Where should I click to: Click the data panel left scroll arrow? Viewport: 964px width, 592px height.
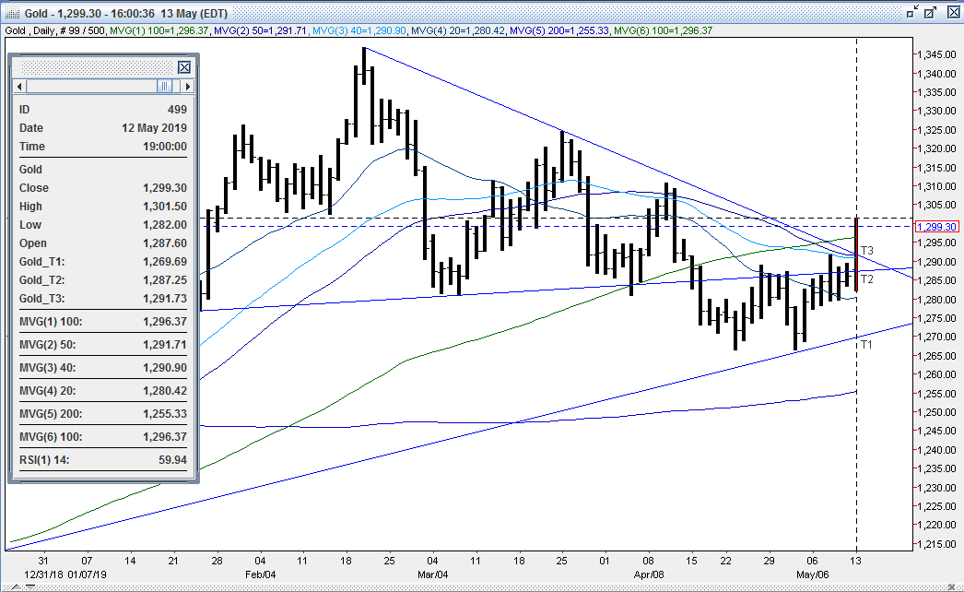pyautogui.click(x=19, y=86)
